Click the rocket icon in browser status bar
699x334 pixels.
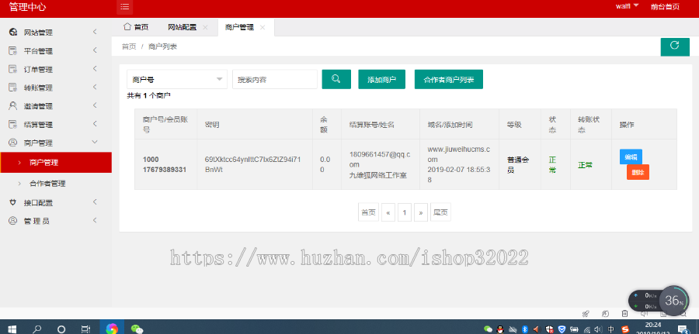click(586, 314)
